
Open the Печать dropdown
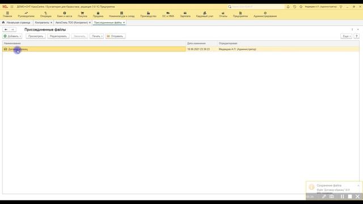97,36
